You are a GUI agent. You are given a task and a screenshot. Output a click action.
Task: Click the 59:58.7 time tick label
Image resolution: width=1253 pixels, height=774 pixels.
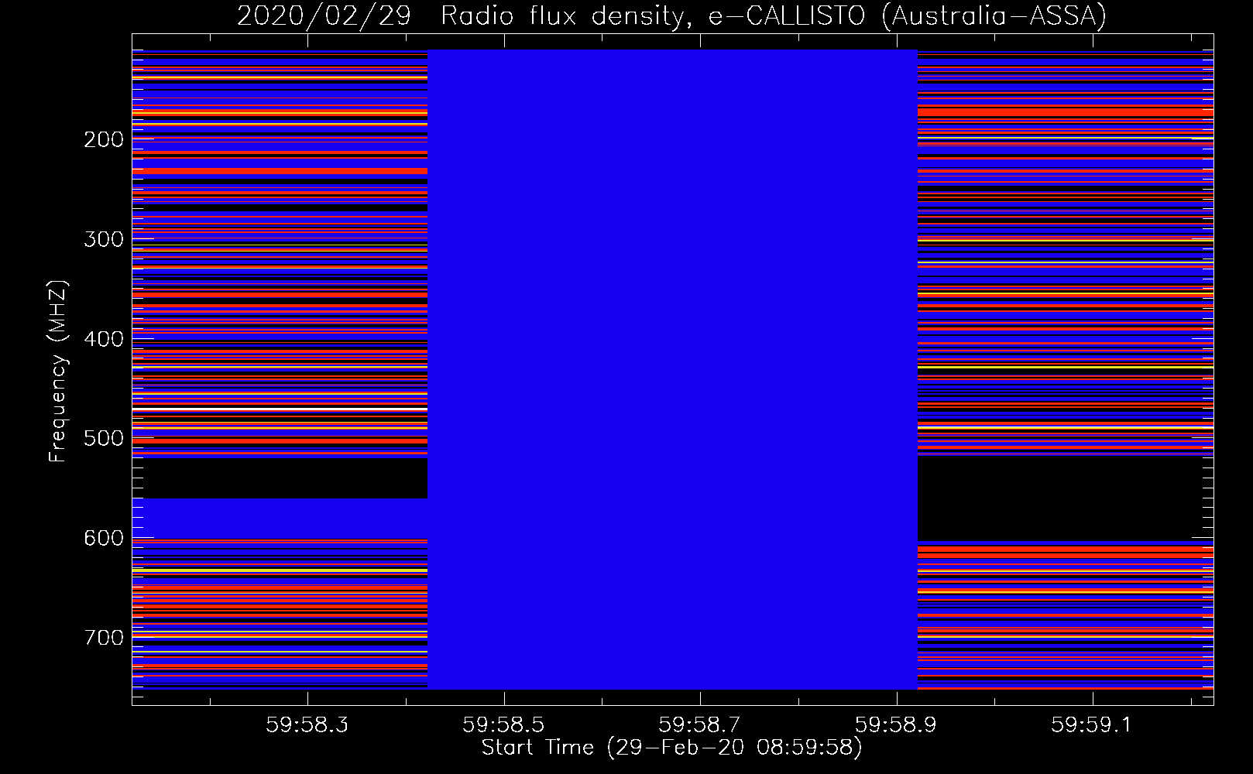tap(699, 725)
